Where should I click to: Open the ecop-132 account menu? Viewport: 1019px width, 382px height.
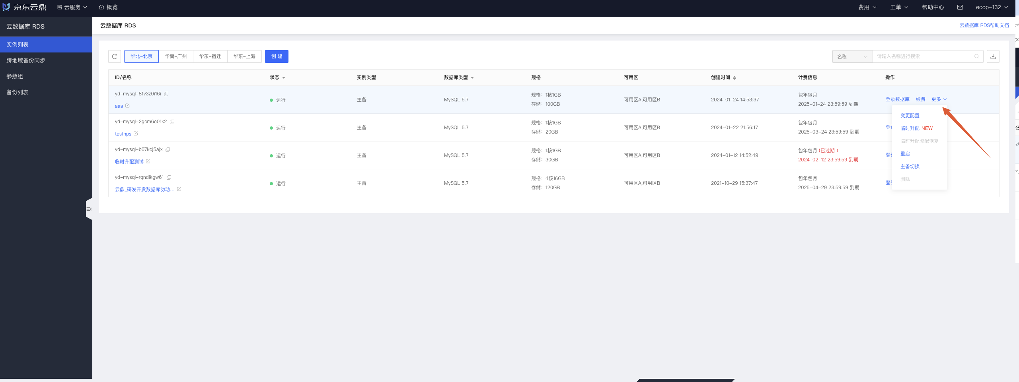[992, 7]
